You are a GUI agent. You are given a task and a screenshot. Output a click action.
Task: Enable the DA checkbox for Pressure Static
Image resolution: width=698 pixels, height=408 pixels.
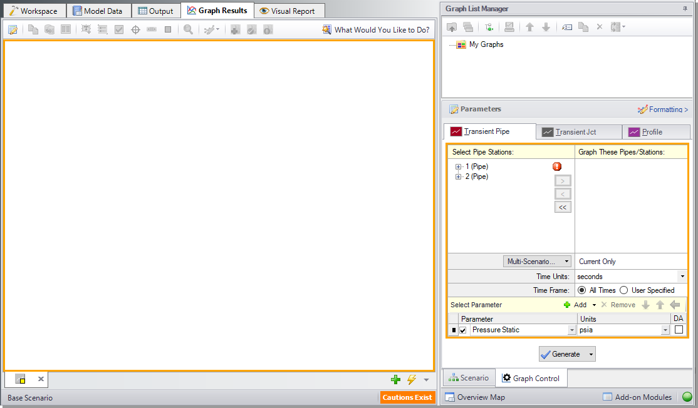pos(679,330)
